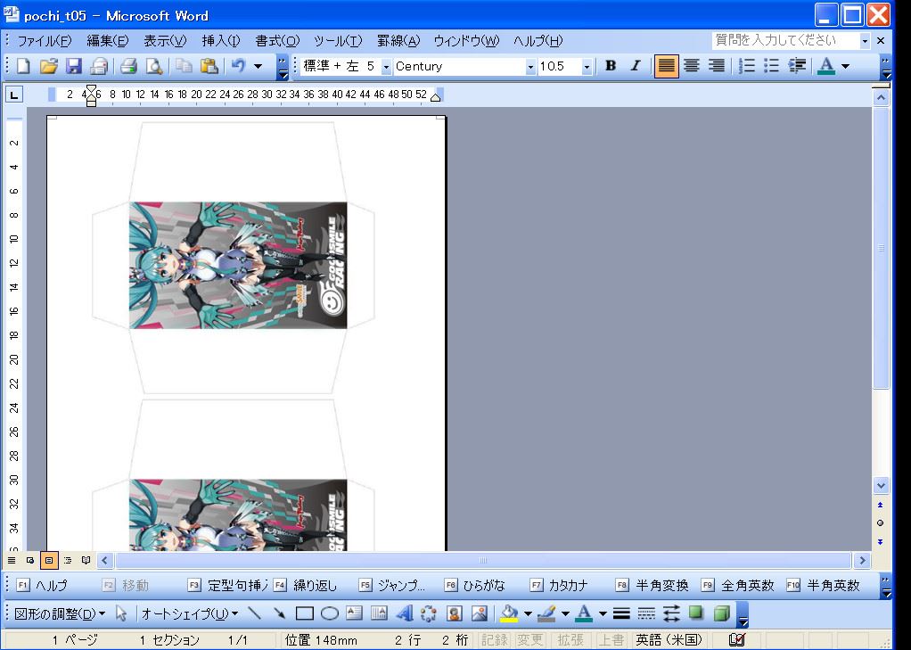This screenshot has width=911, height=650.
Task: Switch to Normal view
Action: coord(12,561)
